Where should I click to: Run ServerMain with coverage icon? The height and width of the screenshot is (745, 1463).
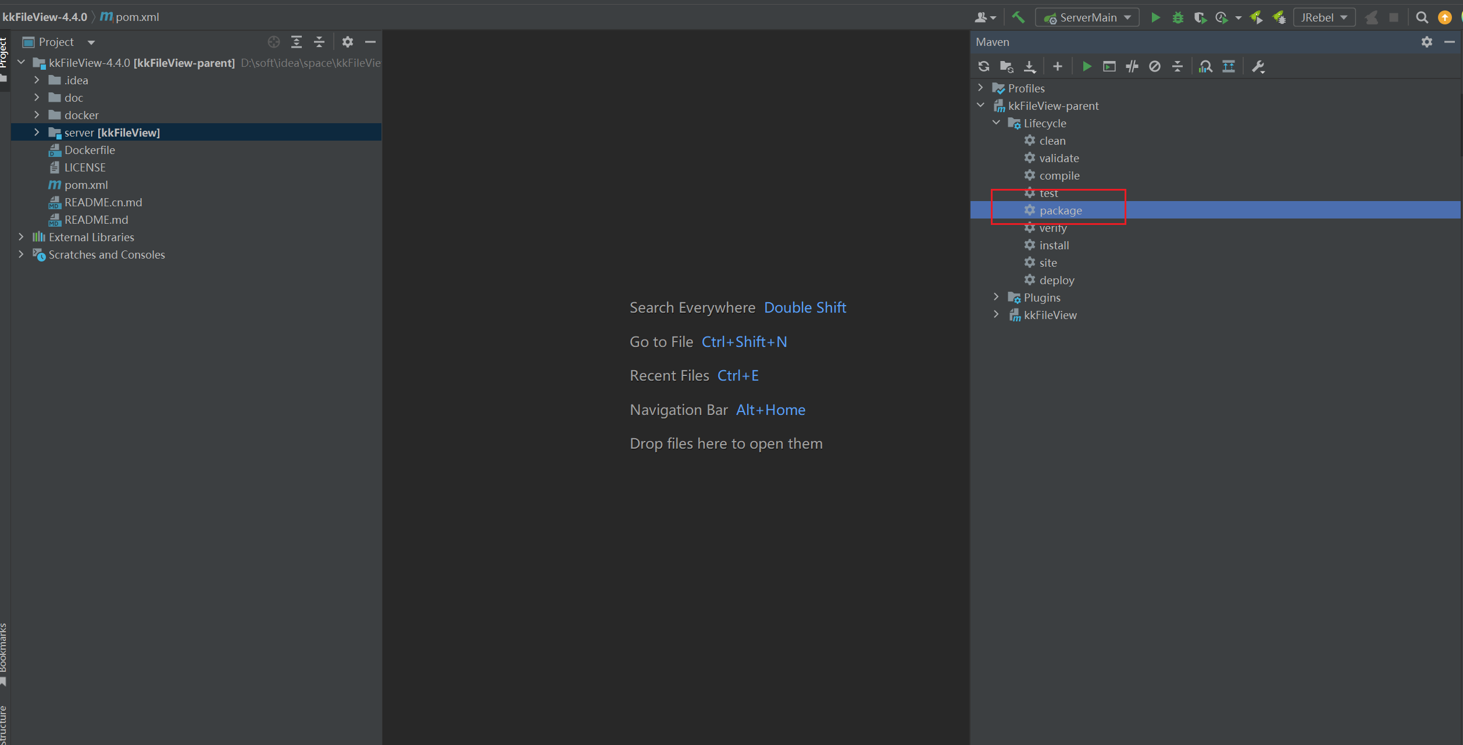point(1200,17)
